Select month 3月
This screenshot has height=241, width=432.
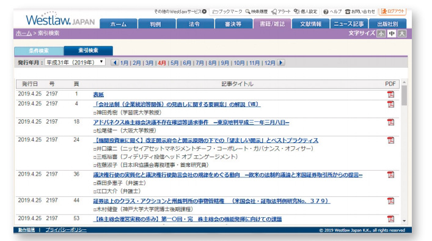pyautogui.click(x=149, y=63)
